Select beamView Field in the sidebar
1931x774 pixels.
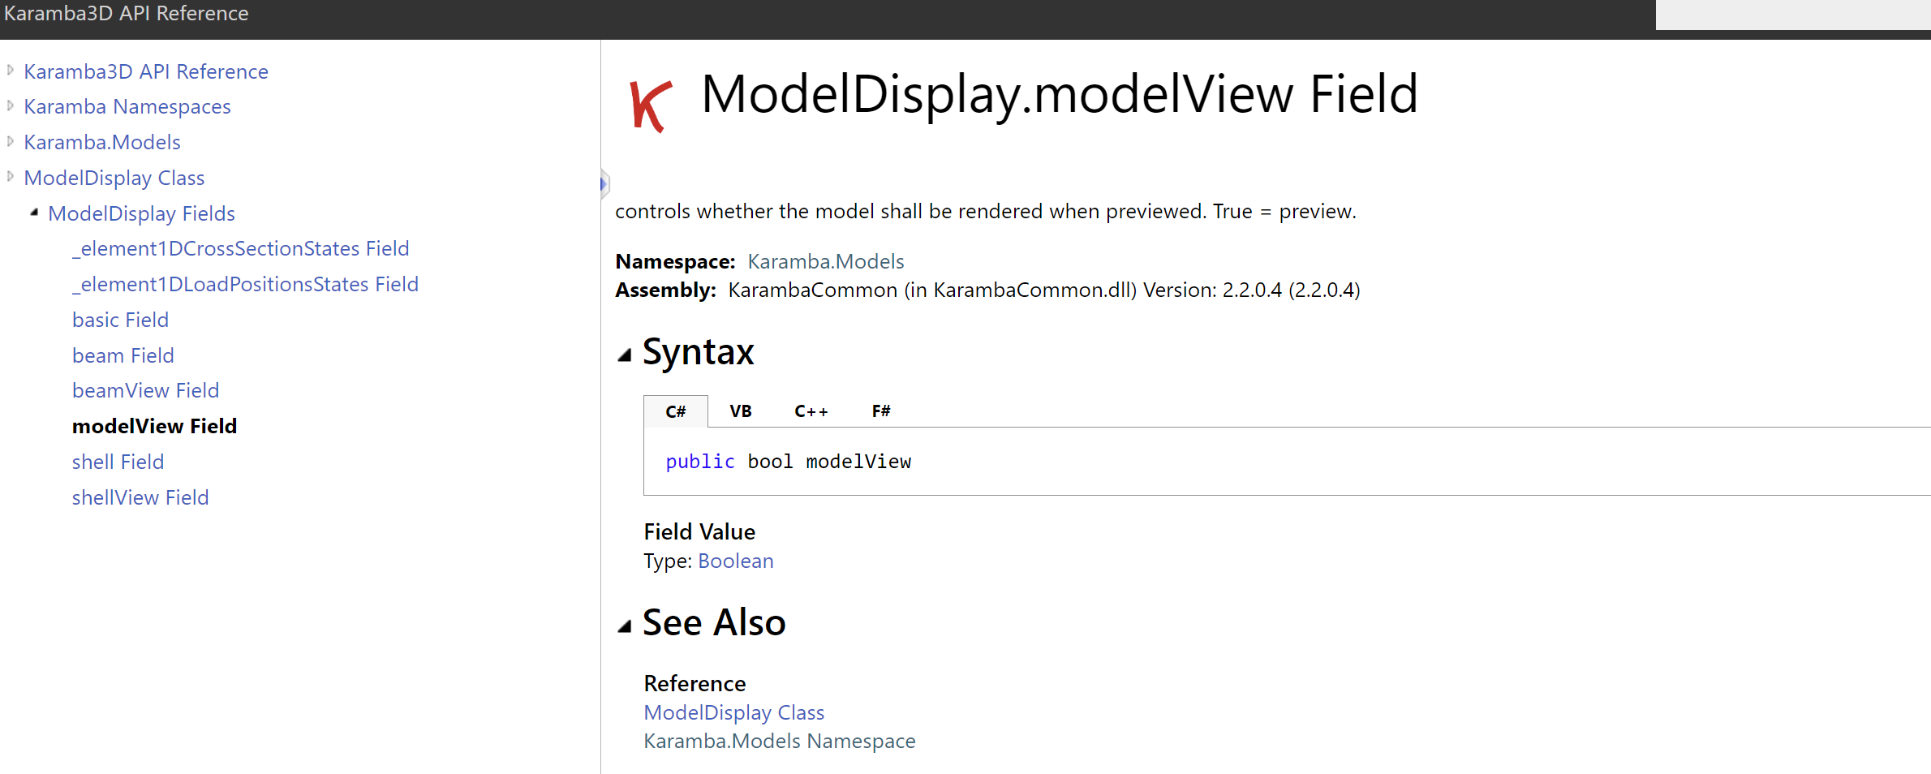145,390
